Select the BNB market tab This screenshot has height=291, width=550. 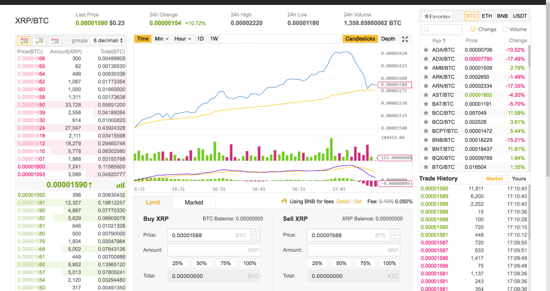[x=502, y=16]
